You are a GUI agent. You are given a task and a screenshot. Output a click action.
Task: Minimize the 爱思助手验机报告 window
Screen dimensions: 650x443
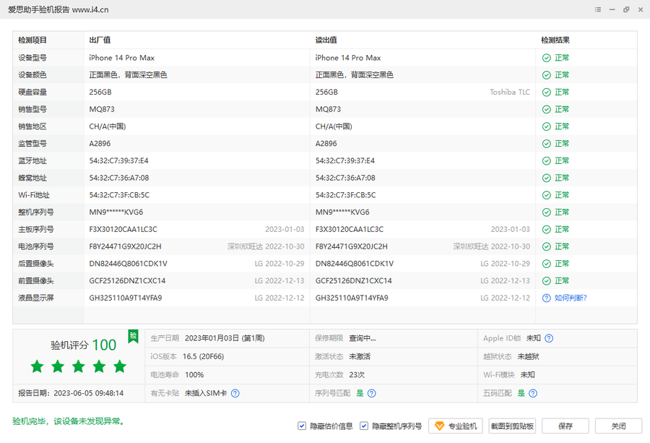pyautogui.click(x=612, y=9)
